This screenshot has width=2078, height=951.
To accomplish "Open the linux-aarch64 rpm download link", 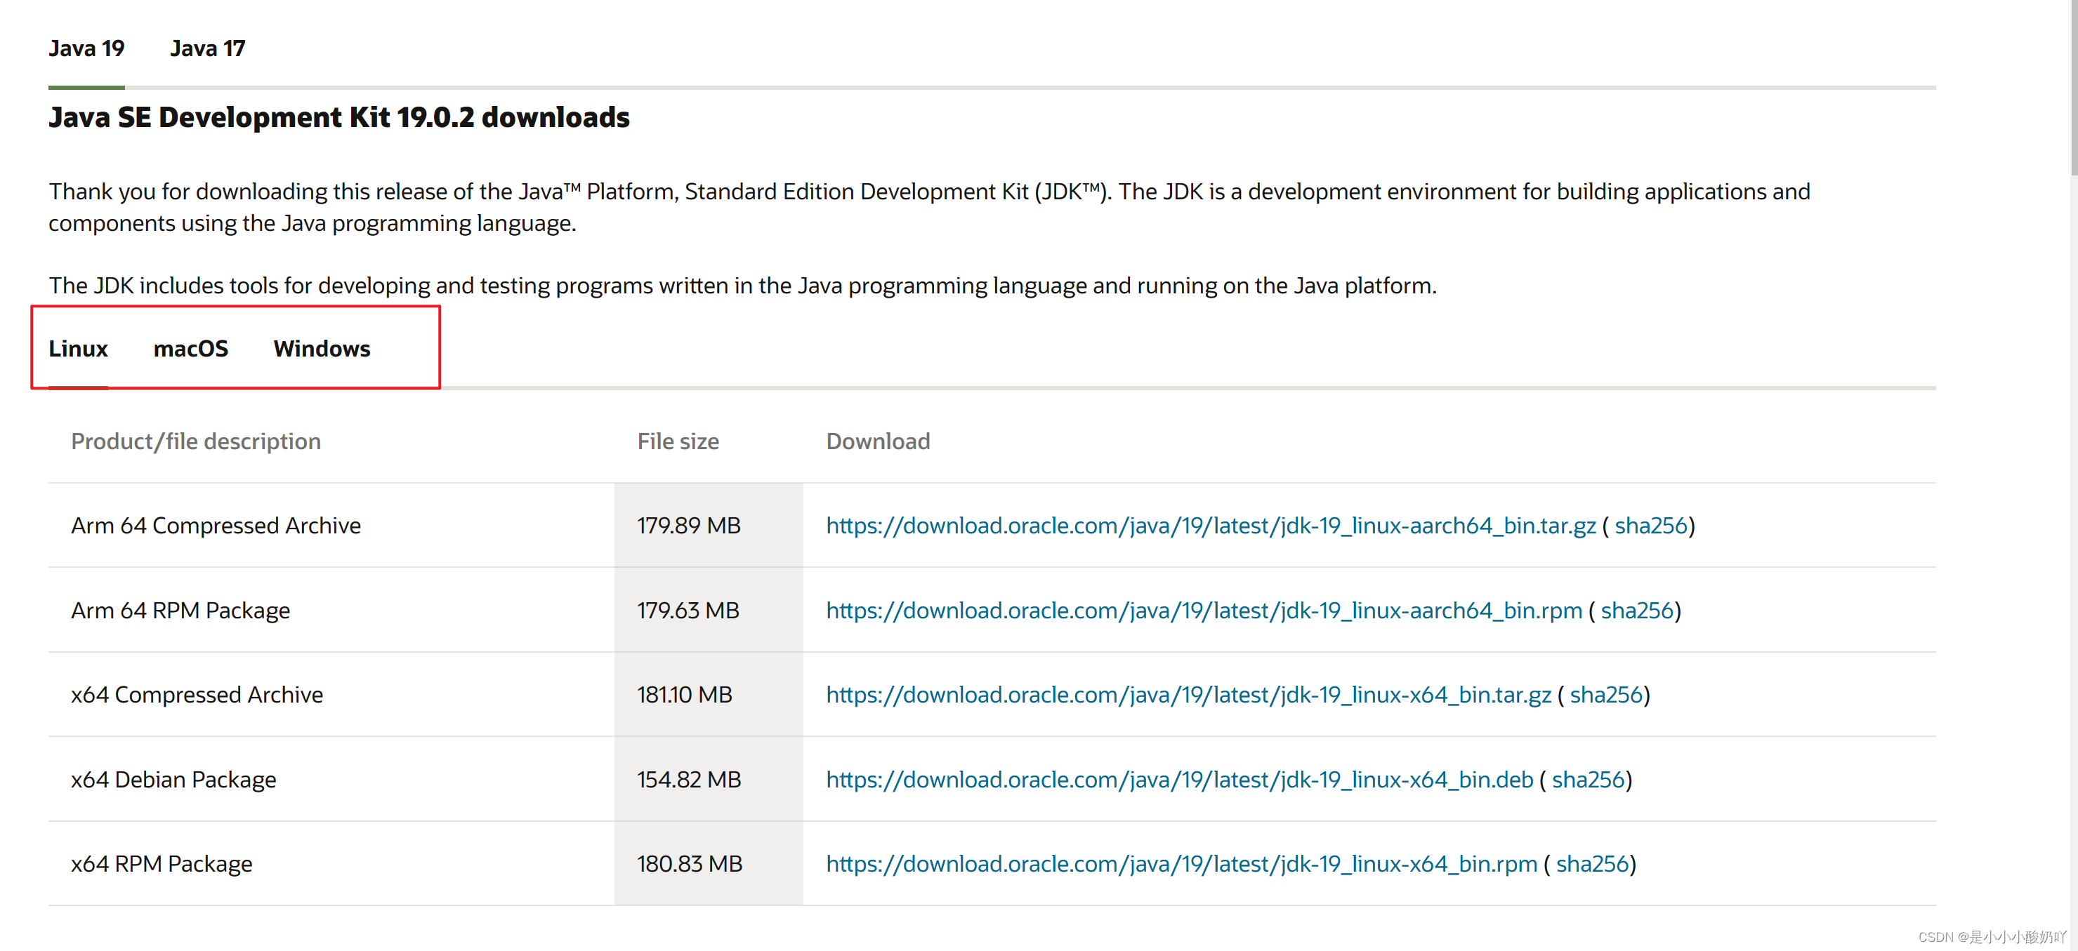I will click(x=1204, y=610).
